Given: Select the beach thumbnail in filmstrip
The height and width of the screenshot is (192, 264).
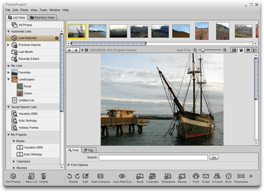Looking at the screenshot, I should coord(98,31).
